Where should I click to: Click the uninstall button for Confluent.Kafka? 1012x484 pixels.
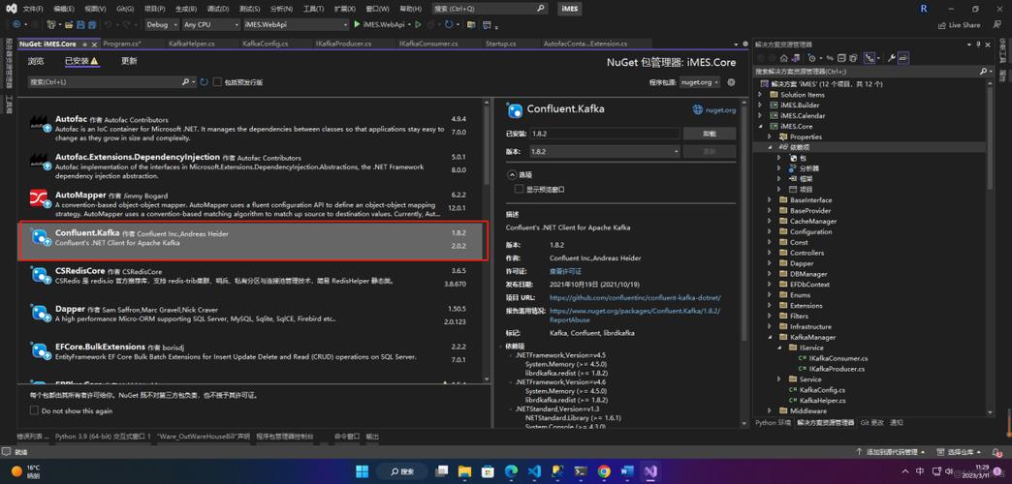coord(710,134)
